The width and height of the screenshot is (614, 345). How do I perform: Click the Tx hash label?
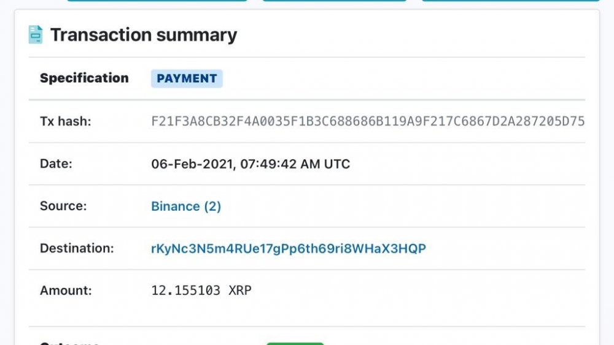pyautogui.click(x=65, y=121)
